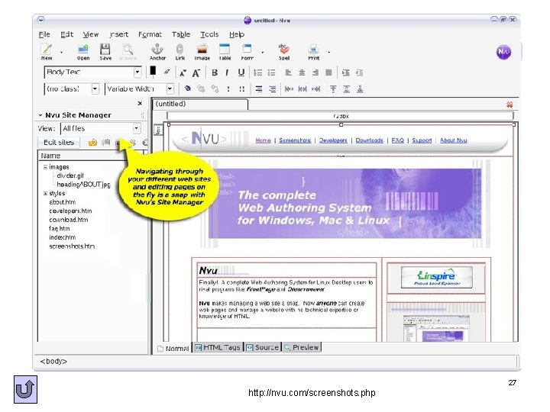Viewport: 550px width, 412px height.
Task: Switch to the HTML Tags view tab
Action: point(218,347)
